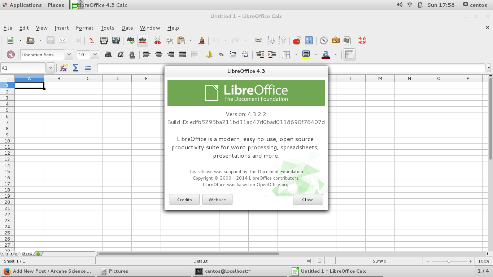Open the Function Wizard icon

pos(64,68)
